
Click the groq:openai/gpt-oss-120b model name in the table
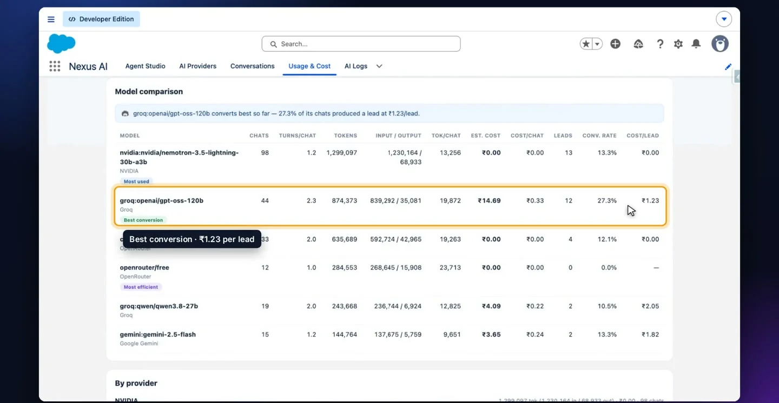tap(162, 200)
